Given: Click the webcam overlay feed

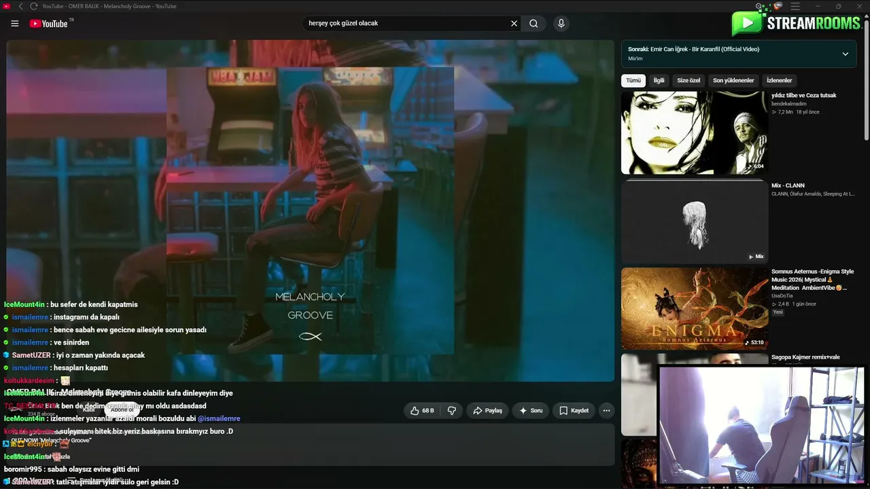Looking at the screenshot, I should [761, 425].
